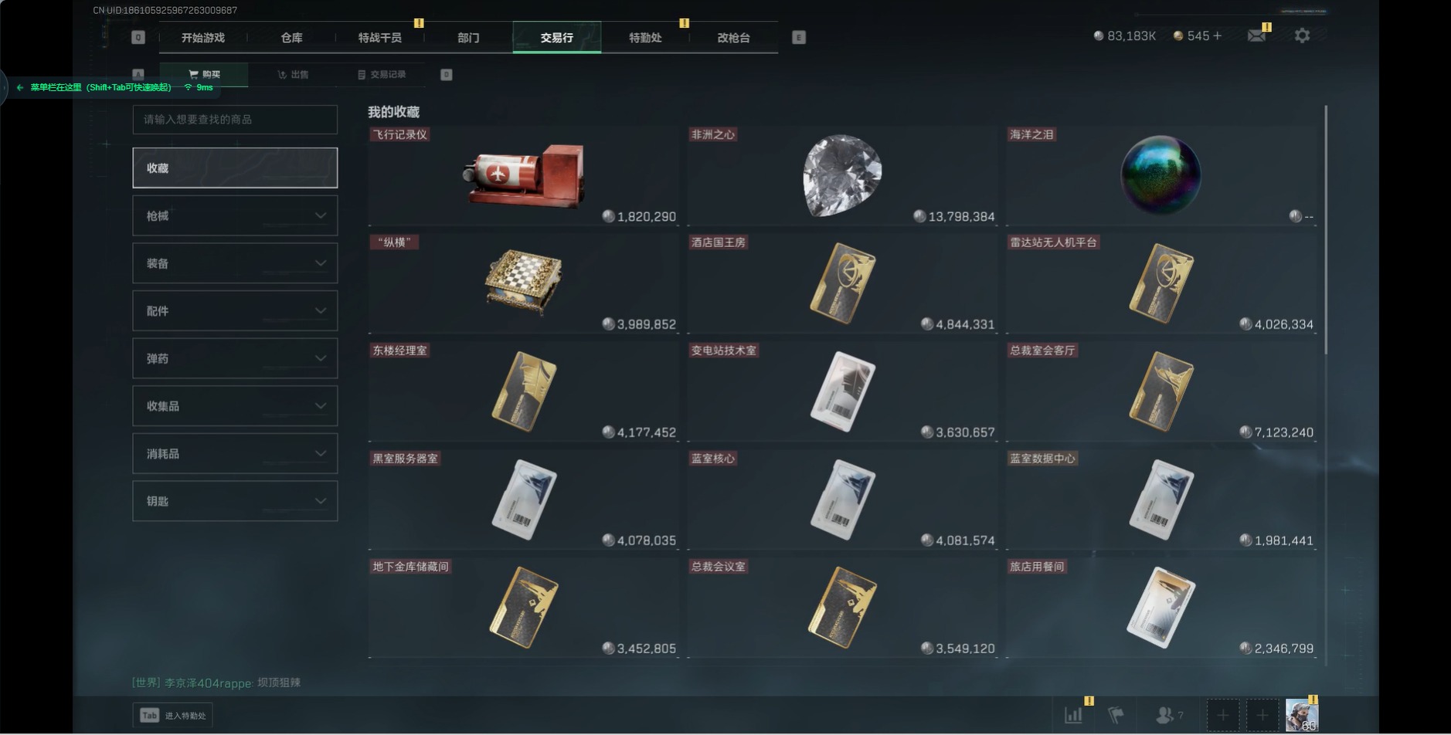Click the item list vertical scrollbar

pyautogui.click(x=1326, y=230)
